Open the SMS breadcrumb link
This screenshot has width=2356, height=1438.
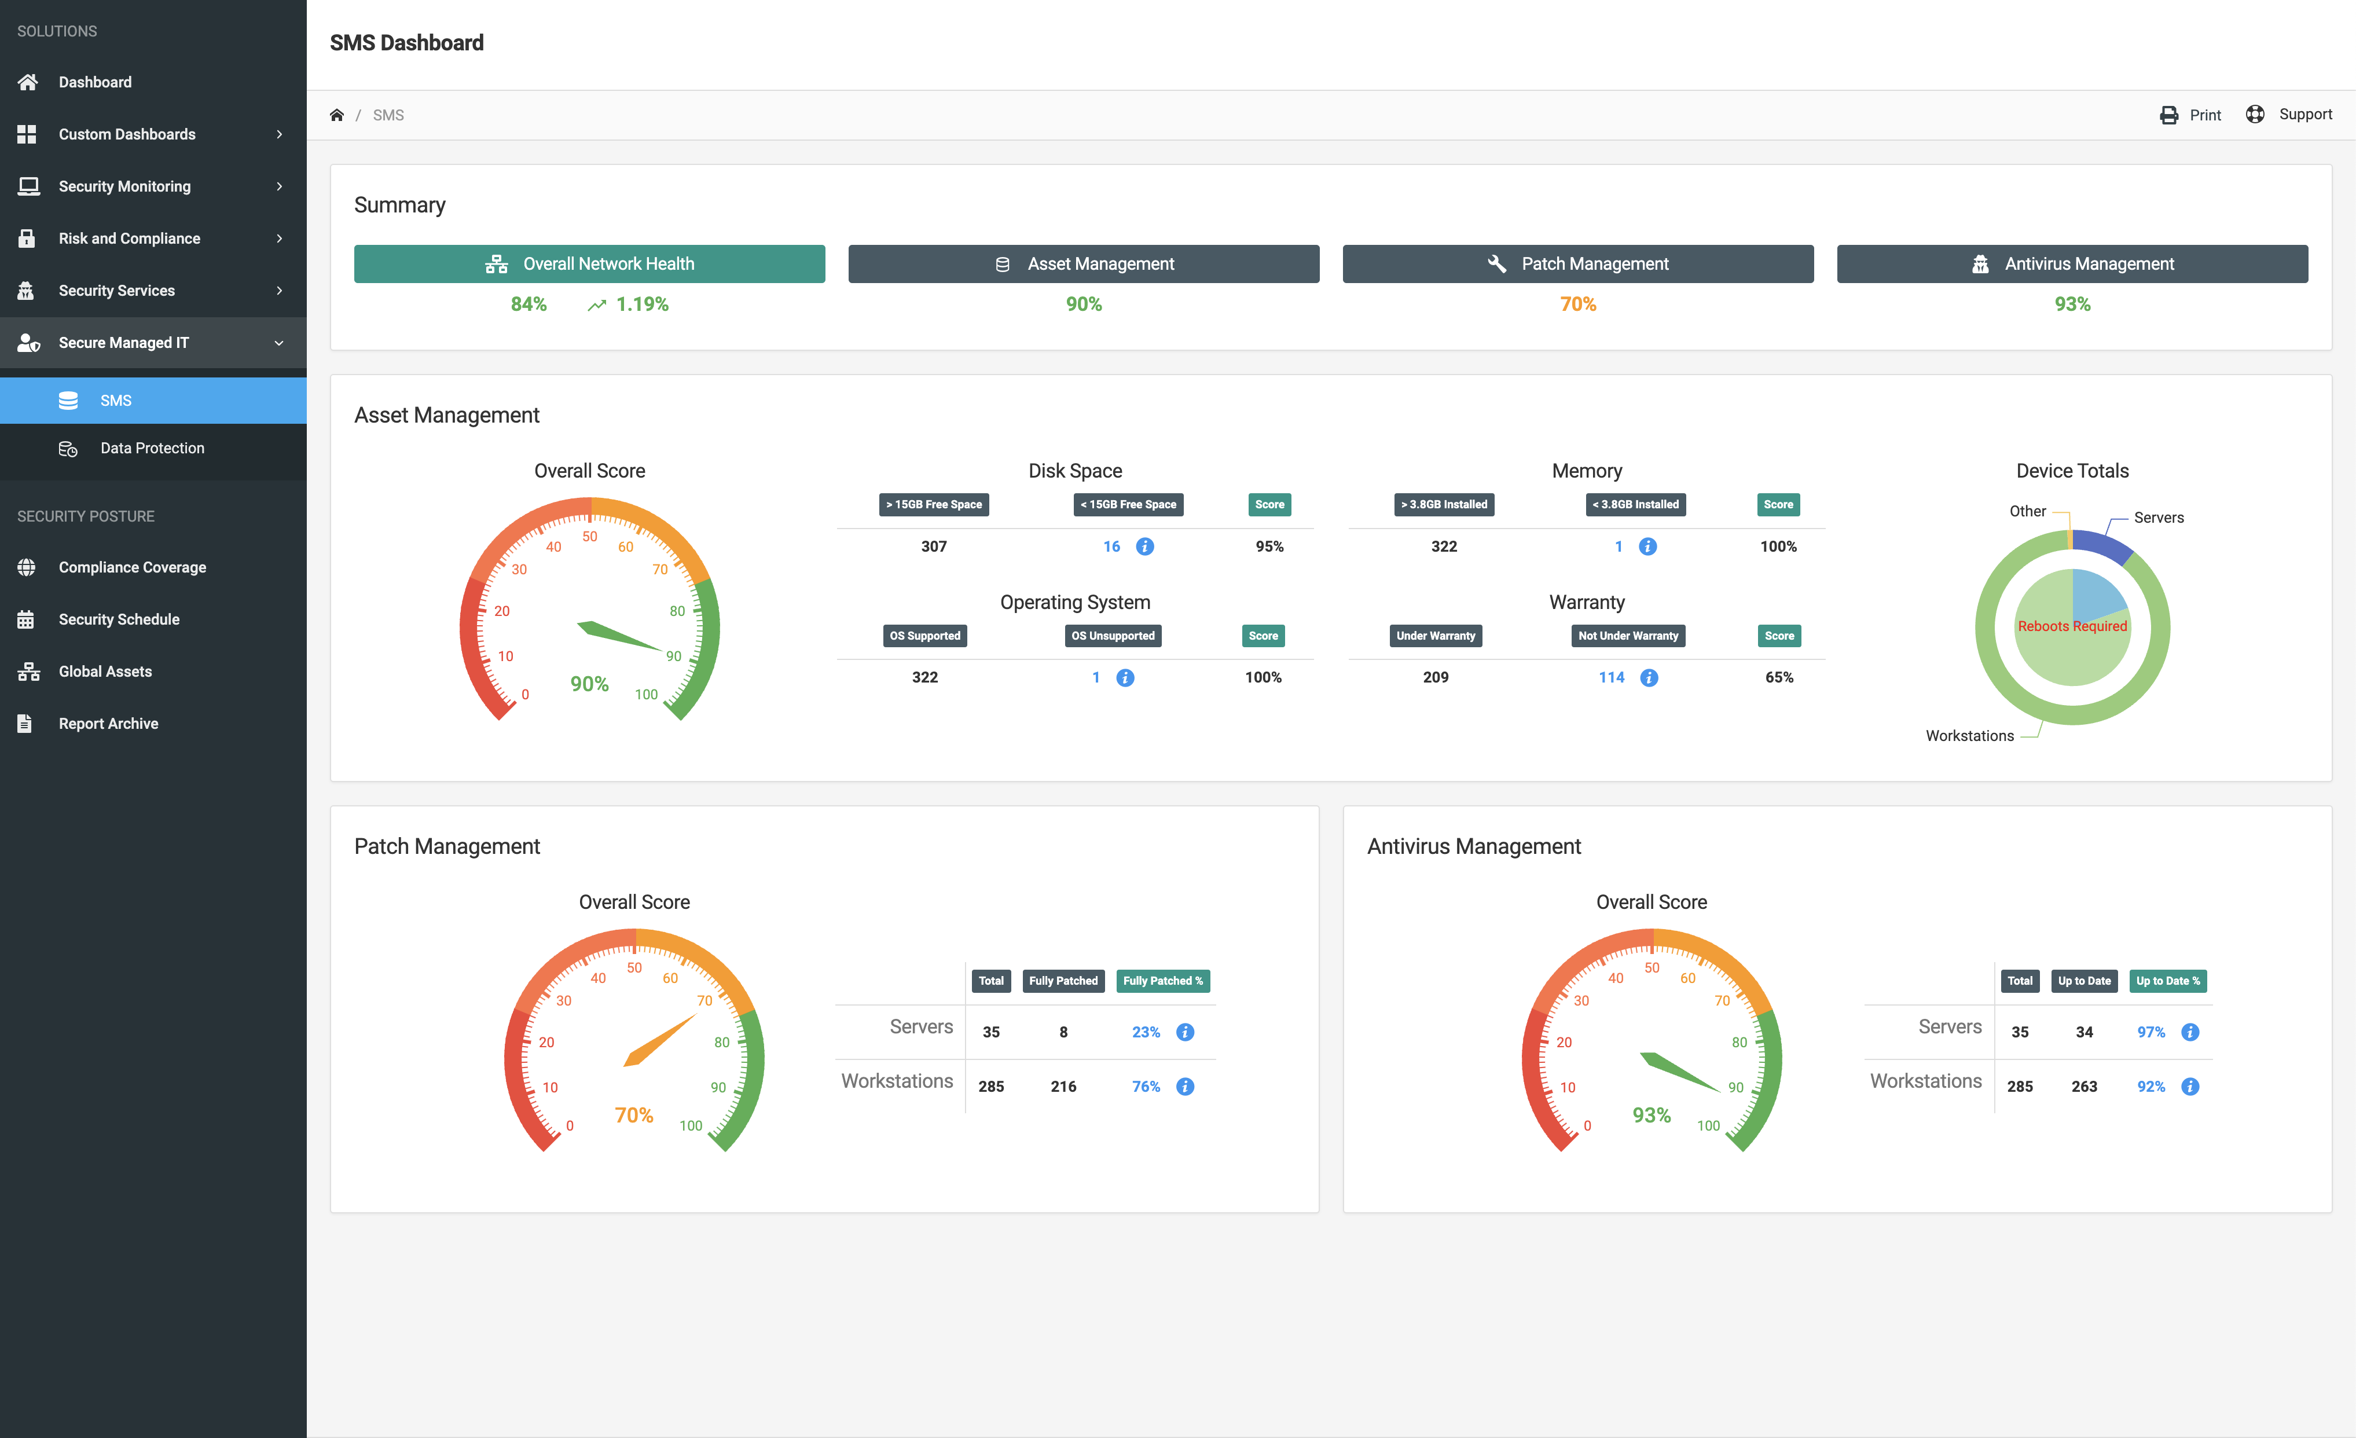tap(388, 114)
